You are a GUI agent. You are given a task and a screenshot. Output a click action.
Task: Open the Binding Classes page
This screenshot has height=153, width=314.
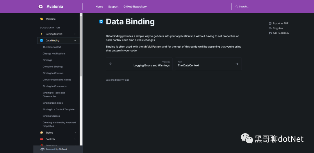tap(51, 116)
